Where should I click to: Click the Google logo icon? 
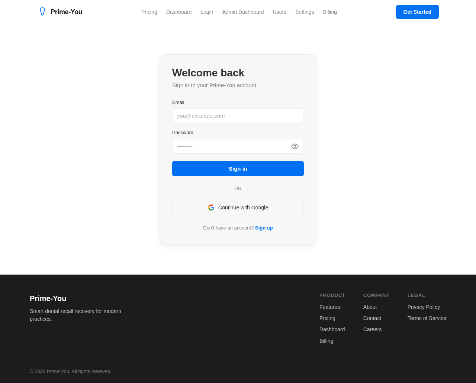(x=211, y=208)
